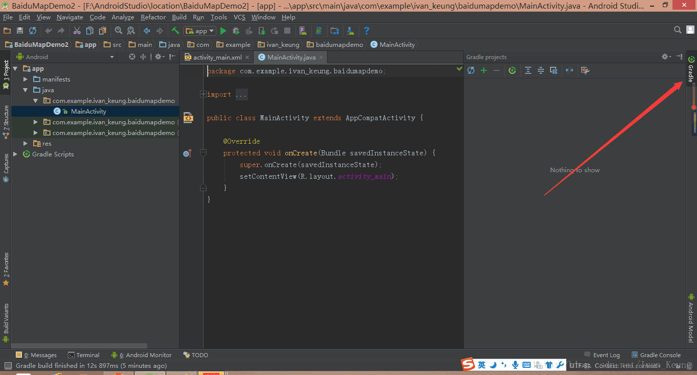Viewport: 697px width, 375px height.
Task: Collapse the app module tree node
Action: 15,69
